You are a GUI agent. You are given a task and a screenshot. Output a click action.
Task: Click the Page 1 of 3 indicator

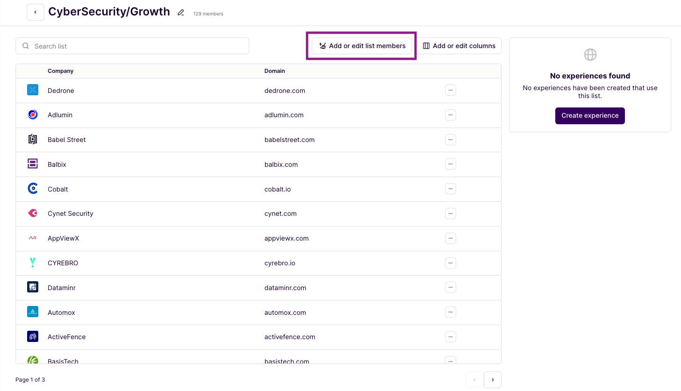click(x=30, y=380)
